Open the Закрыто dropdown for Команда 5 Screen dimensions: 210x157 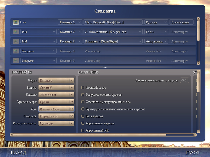[38, 61]
